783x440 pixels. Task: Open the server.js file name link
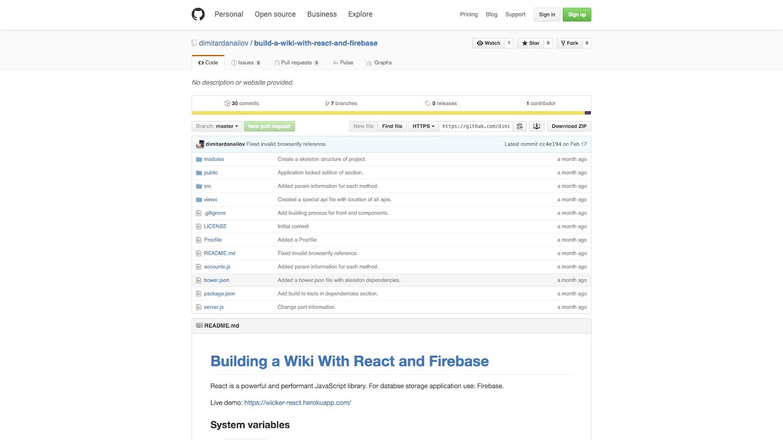click(214, 307)
